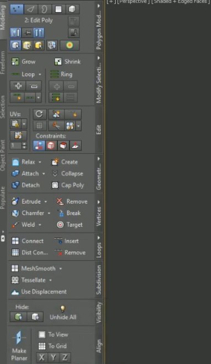Switch to the Freeform ribbon tab
Image resolution: width=211 pixels, height=364 pixels.
pos(3,62)
